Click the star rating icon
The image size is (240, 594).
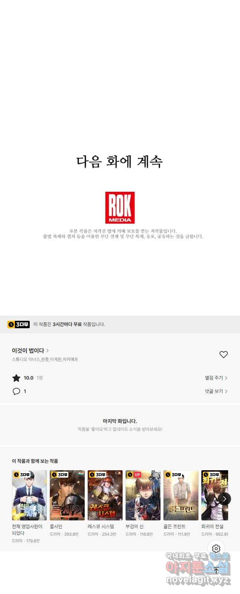pyautogui.click(x=16, y=378)
